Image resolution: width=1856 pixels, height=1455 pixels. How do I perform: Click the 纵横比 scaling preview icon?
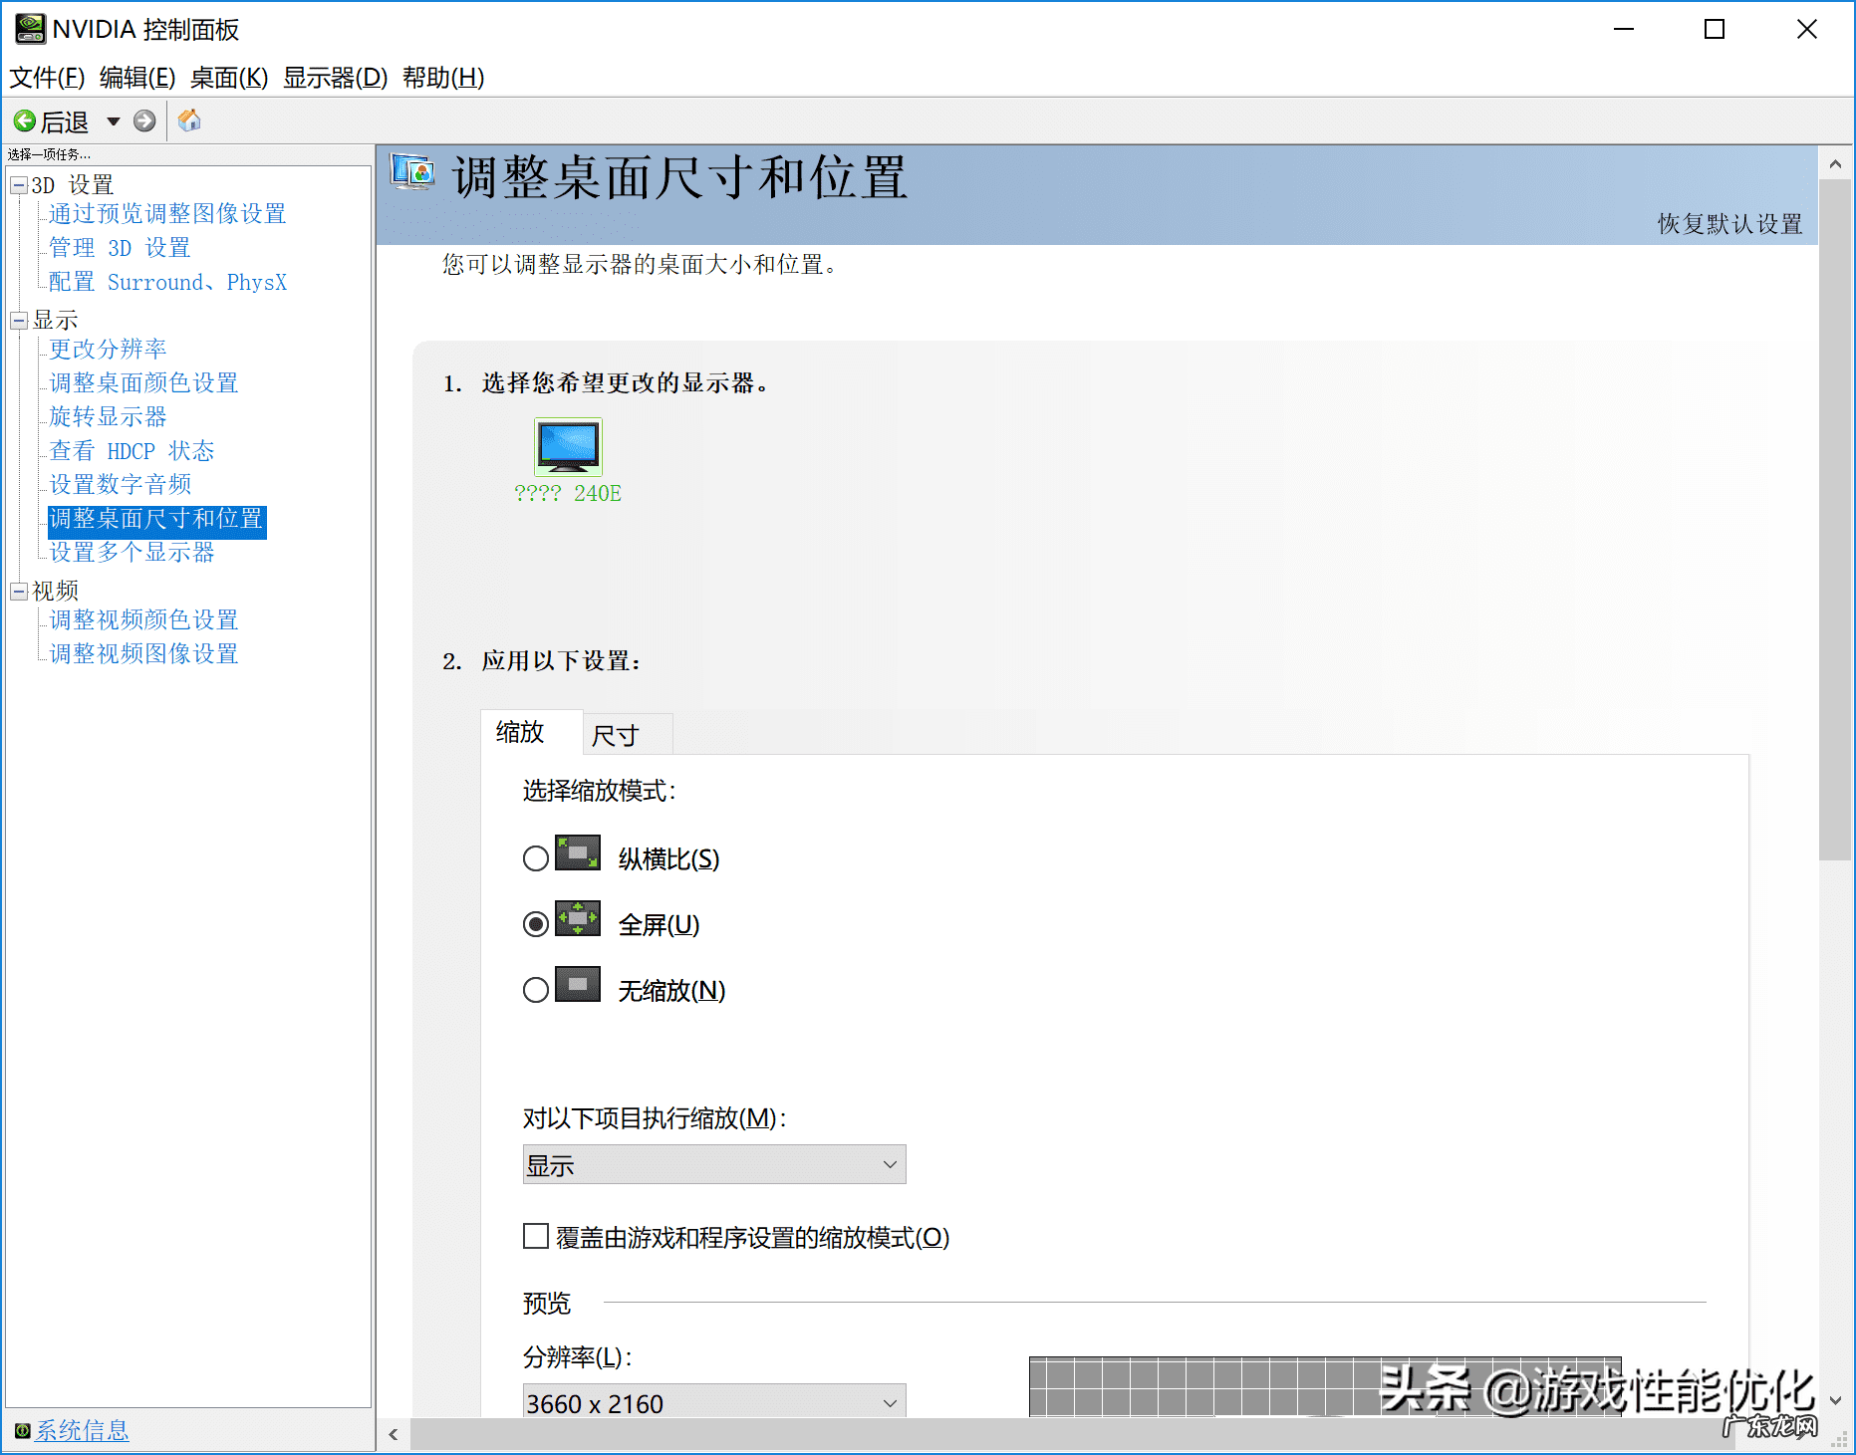click(578, 854)
